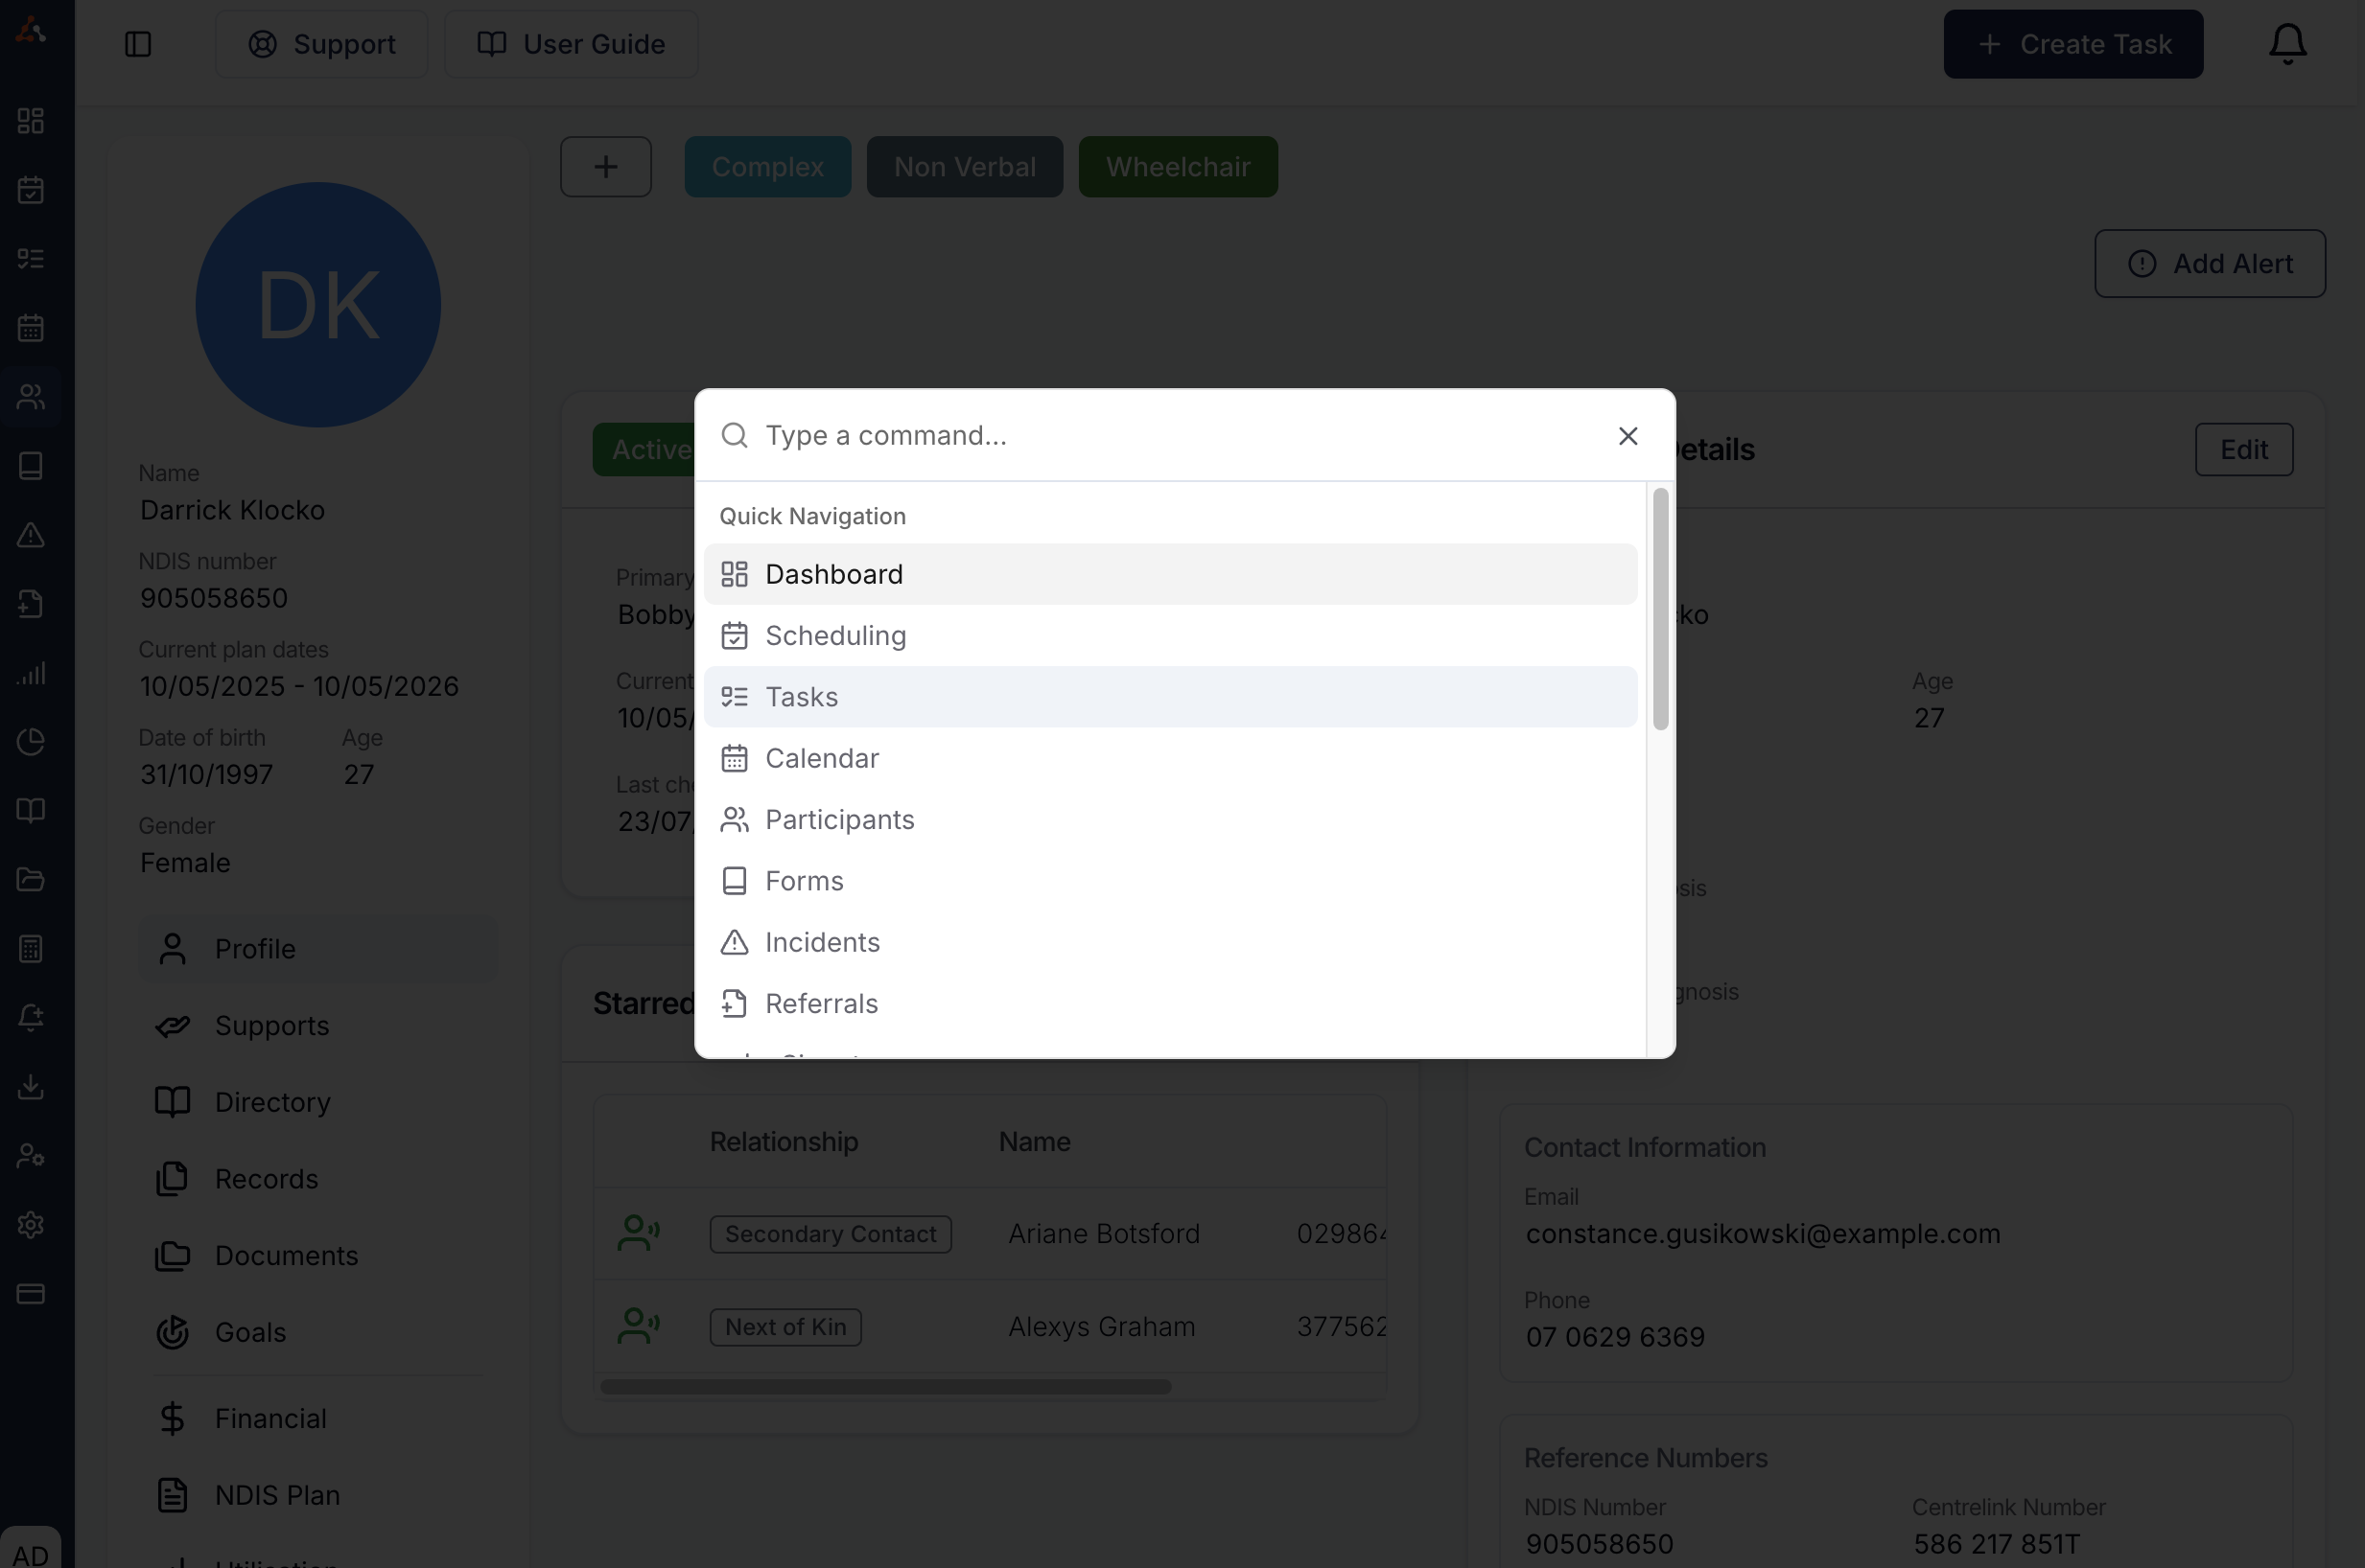Open calculator icon in left sidebar
Viewport: 2365px width, 1568px height.
click(x=31, y=949)
